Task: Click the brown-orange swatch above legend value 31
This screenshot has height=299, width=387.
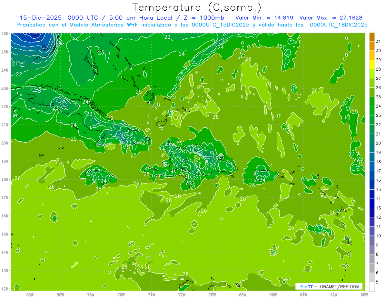Action: point(372,37)
